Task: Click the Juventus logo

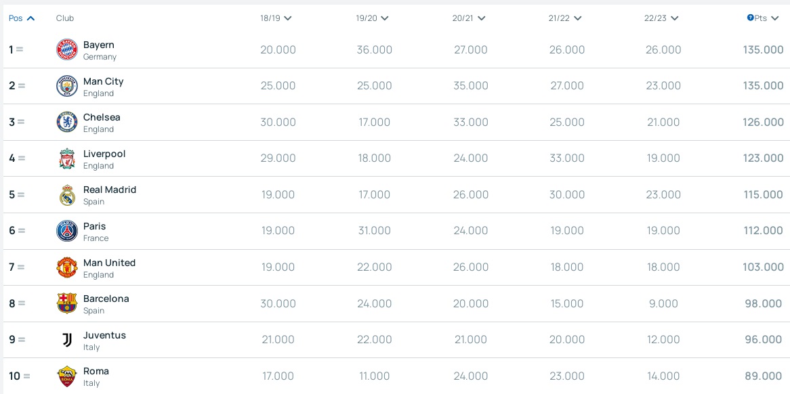Action: click(67, 340)
